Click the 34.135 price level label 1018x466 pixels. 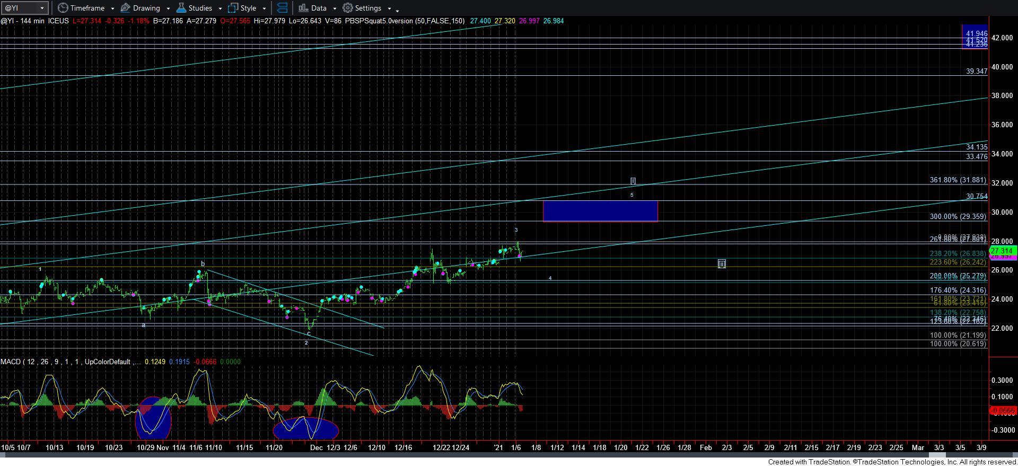pos(977,147)
